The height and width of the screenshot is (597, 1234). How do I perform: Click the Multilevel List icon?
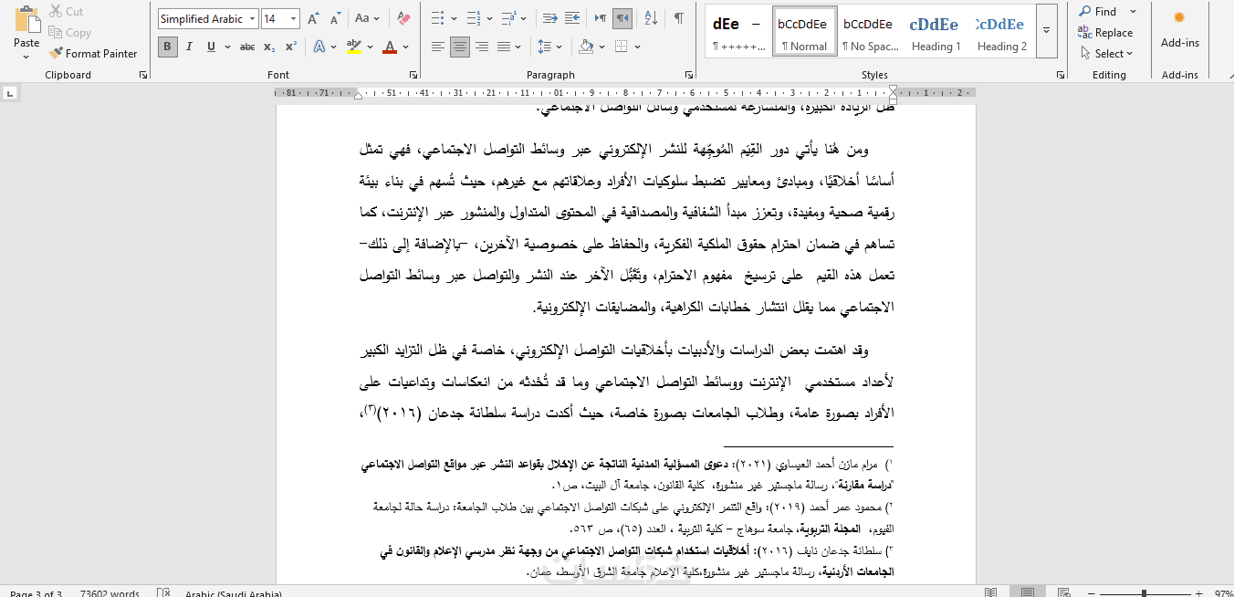(x=509, y=18)
